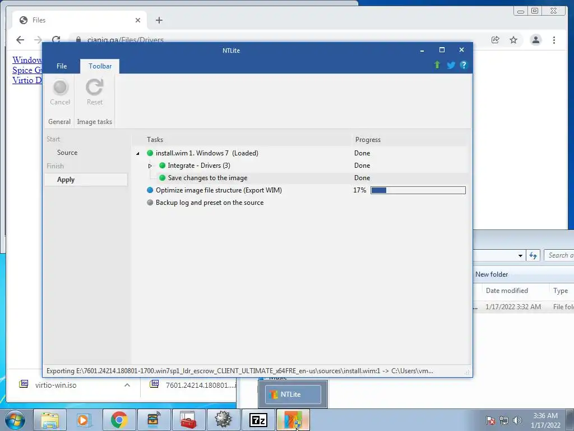Click the green update arrow icon in NTLite
Screen dimensions: 574x431
[437, 65]
